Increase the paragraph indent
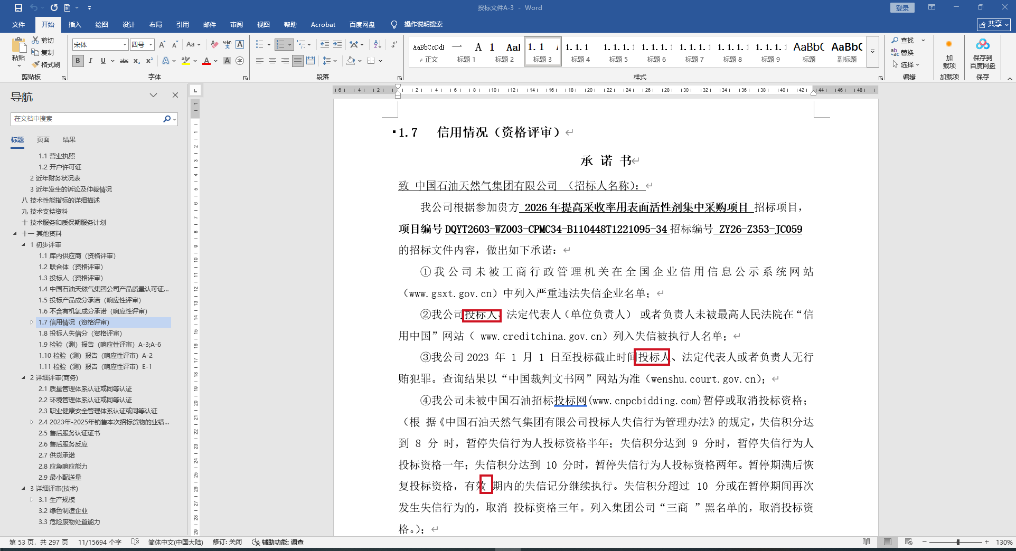The height and width of the screenshot is (551, 1016). [x=337, y=45]
